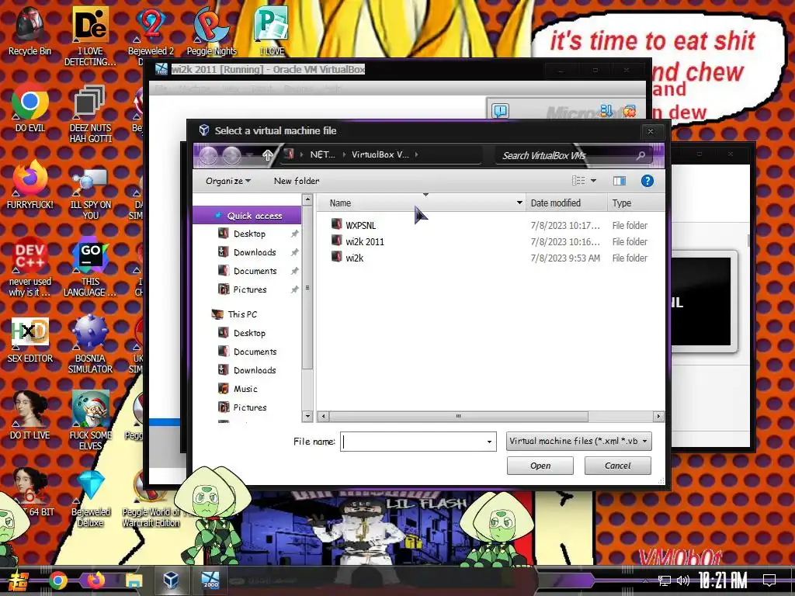The height and width of the screenshot is (596, 795).
Task: Switch to wi2k 2011 VM taskbar icon
Action: [210, 580]
